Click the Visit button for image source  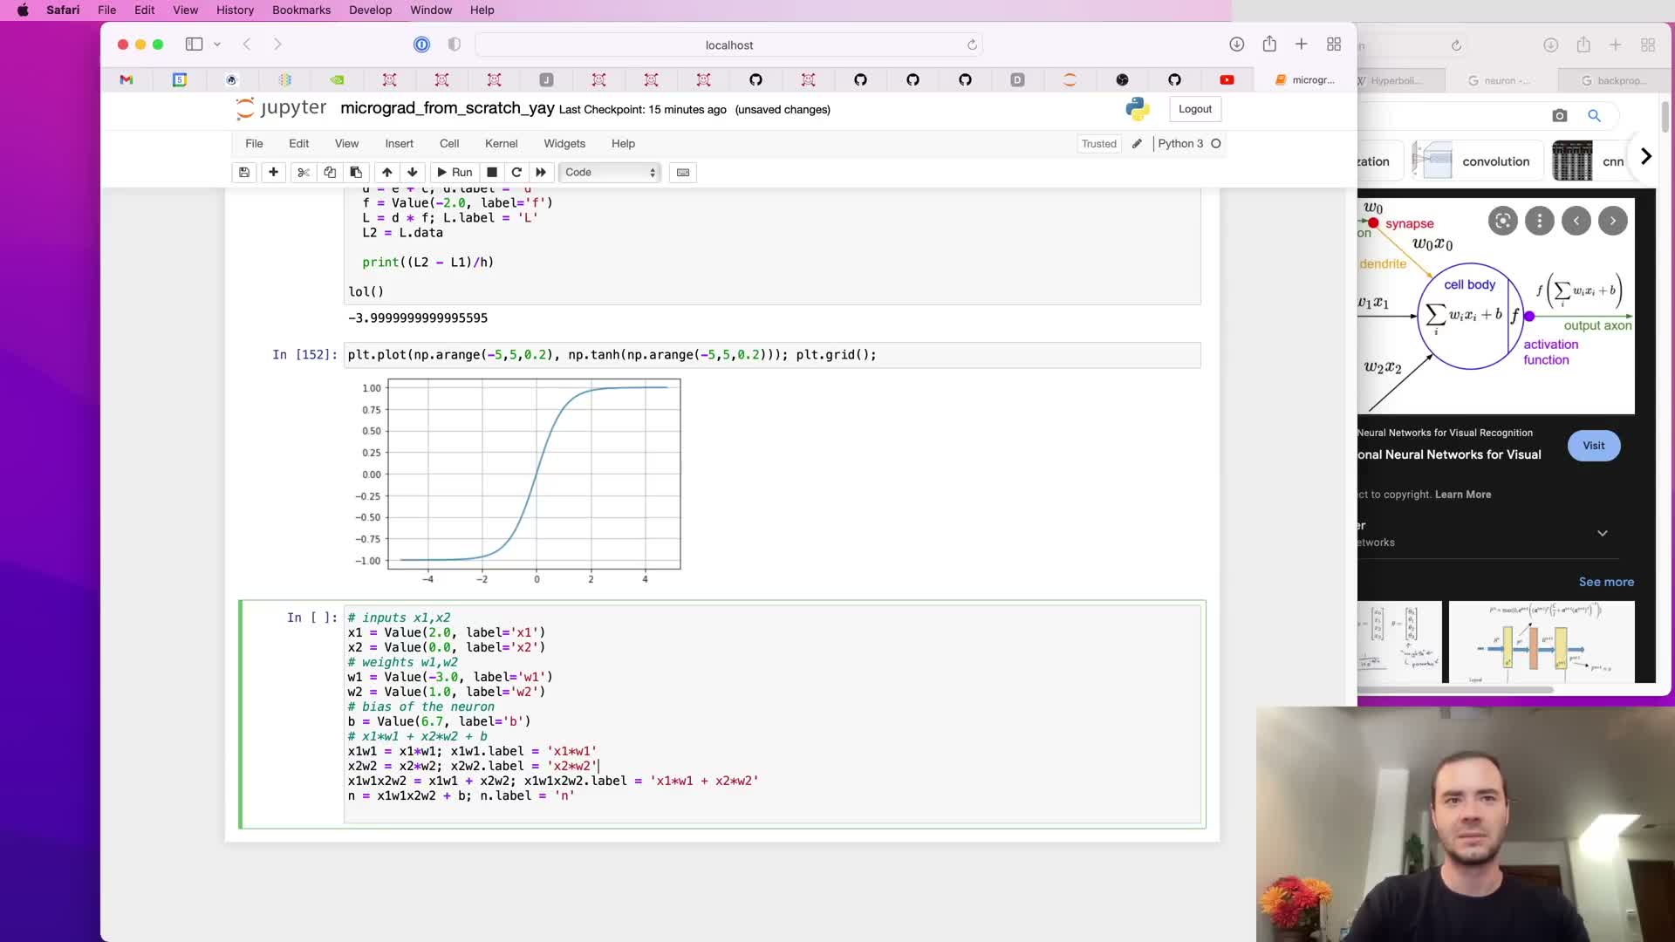click(1593, 446)
